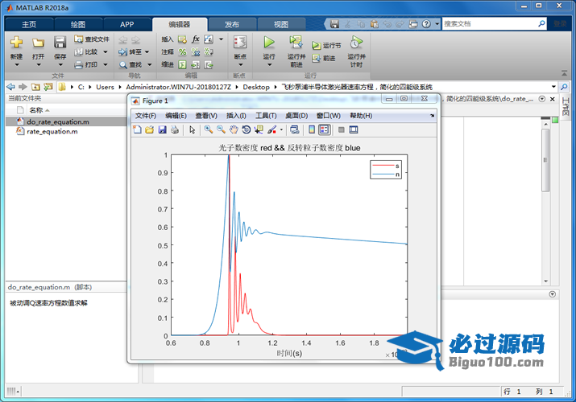Expand the Run (运行) dropdown arrow

coord(269,65)
